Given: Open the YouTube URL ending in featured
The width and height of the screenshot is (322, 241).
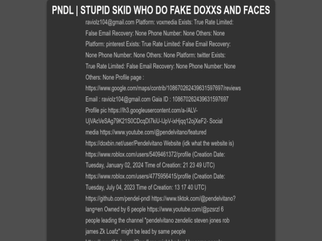Looking at the screenshot, I should 153,132.
